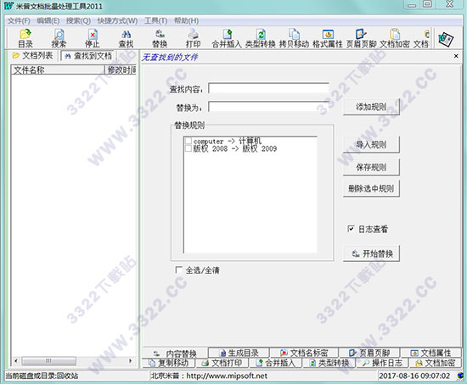The height and width of the screenshot is (384, 467).
Task: Select the 查找 binoculars find icon
Action: [x=126, y=39]
